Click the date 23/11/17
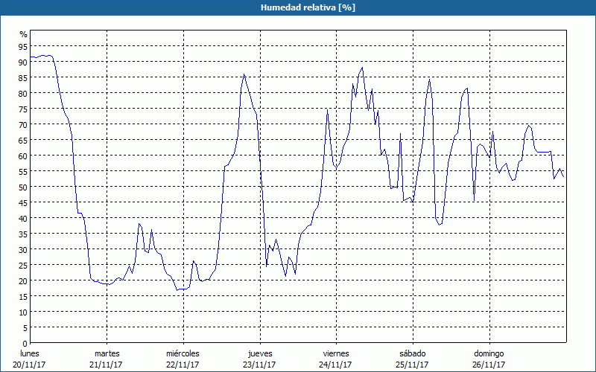596x372 pixels. click(x=259, y=365)
